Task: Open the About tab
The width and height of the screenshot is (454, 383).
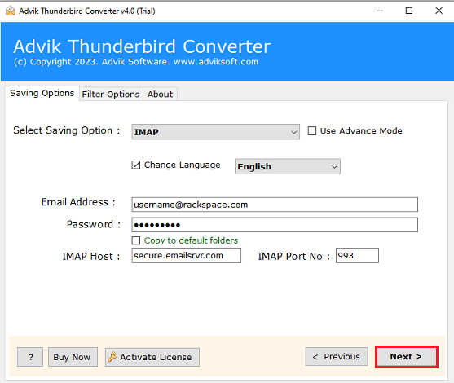Action: 160,94
